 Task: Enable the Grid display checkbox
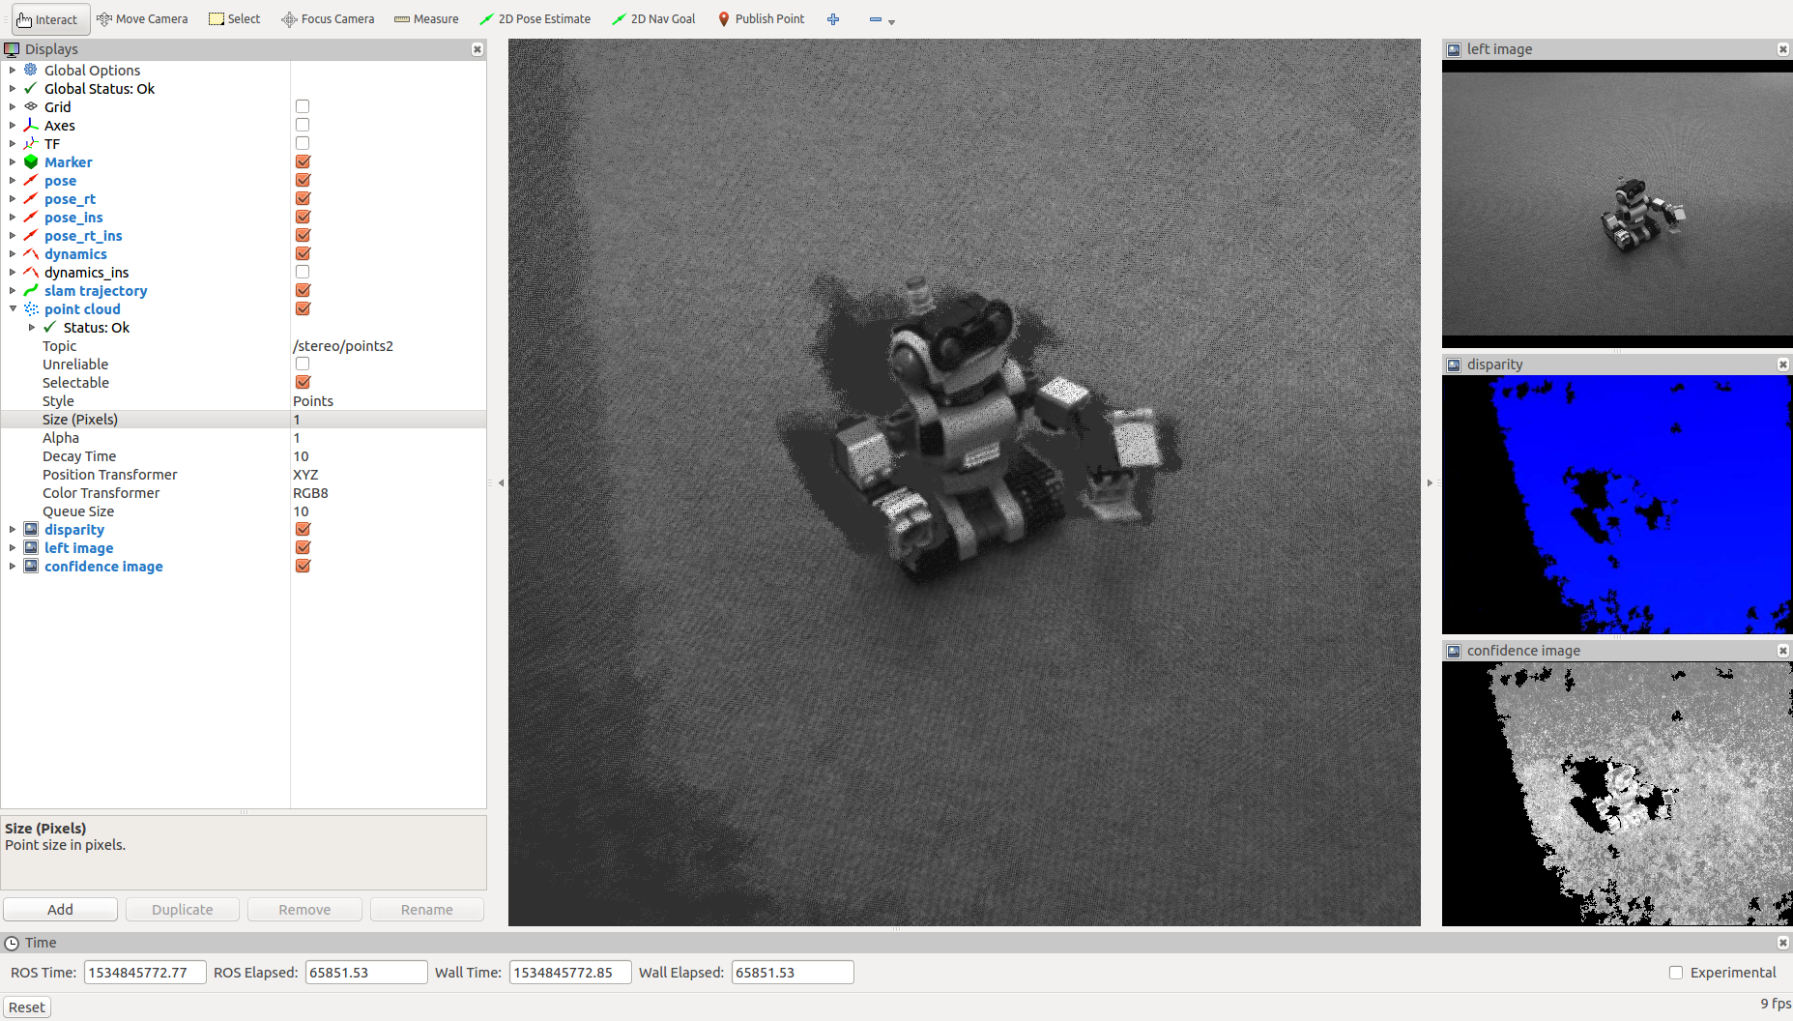pos(303,106)
